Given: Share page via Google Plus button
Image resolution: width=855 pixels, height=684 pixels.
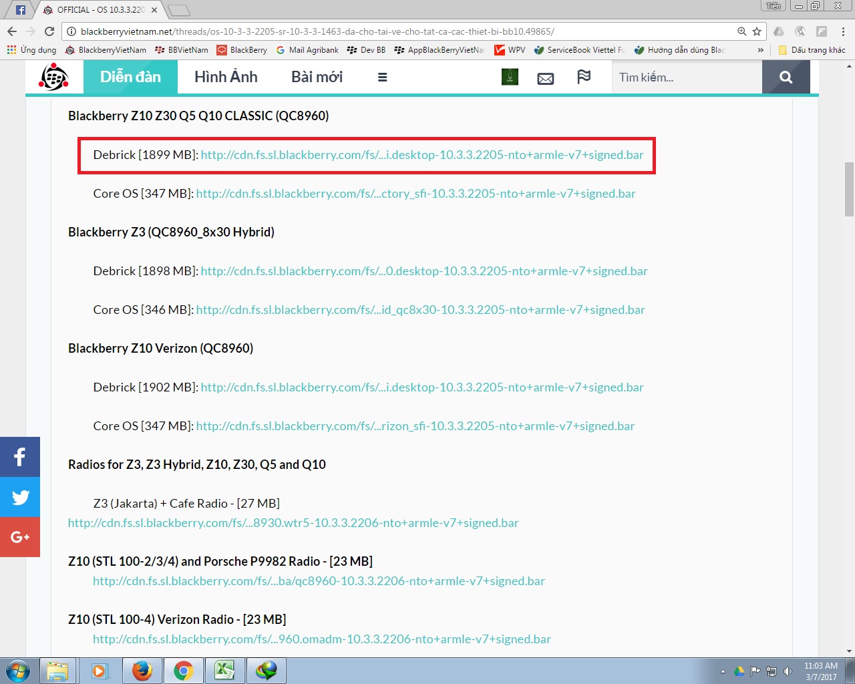Looking at the screenshot, I should point(20,537).
